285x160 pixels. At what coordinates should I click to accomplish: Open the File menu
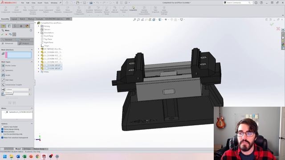[23, 3]
